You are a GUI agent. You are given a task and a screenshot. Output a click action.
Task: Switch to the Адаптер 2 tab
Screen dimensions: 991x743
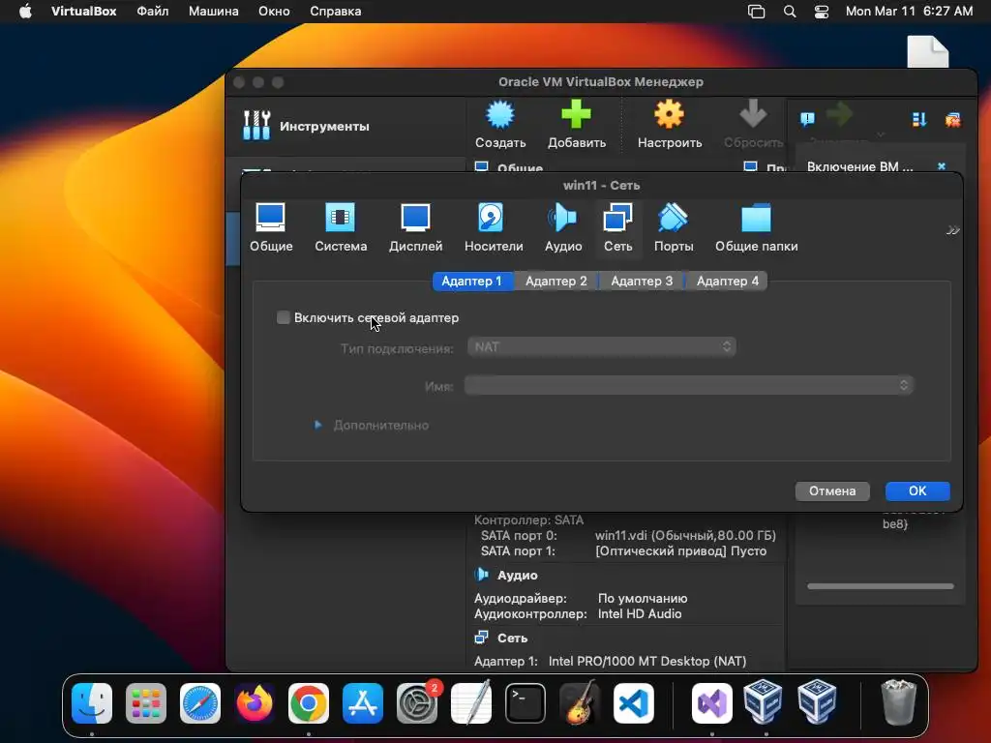point(556,282)
